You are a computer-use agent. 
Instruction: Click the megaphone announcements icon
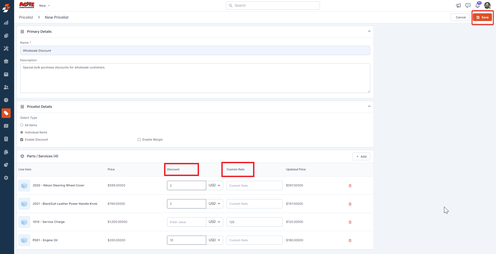click(x=458, y=6)
